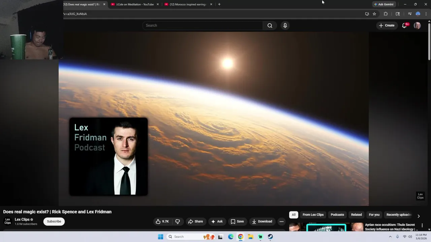Select the 'For you' filter chip

point(374,215)
